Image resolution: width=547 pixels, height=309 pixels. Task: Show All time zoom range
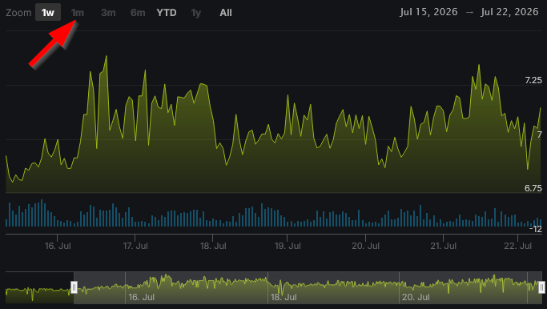coord(226,13)
